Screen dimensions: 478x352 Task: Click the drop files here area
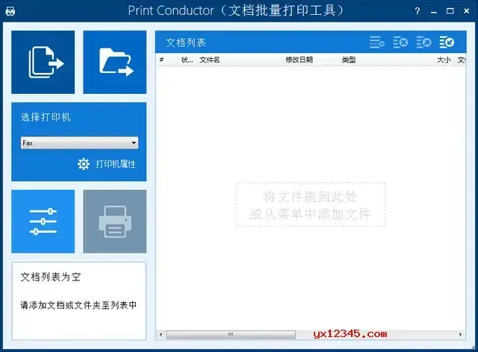click(311, 204)
